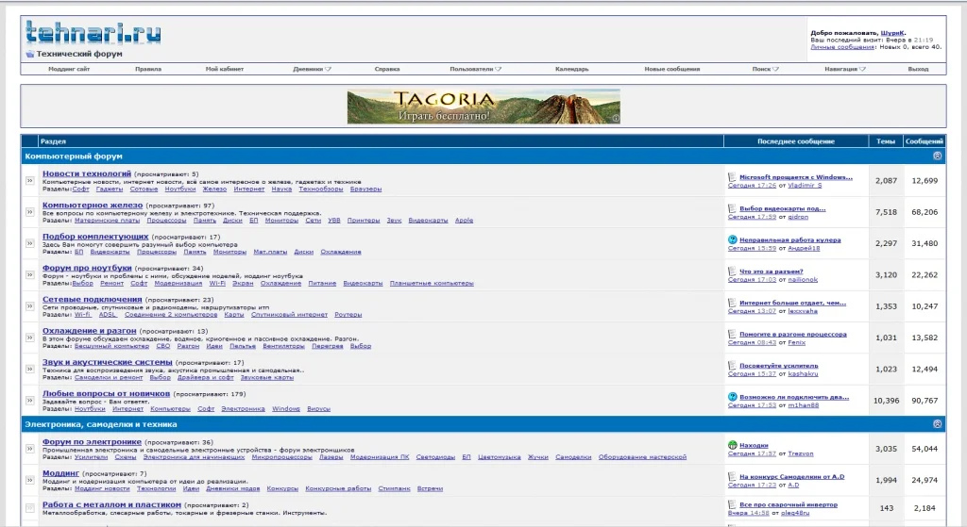The width and height of the screenshot is (967, 527).
Task: Click post icon next to Что это за разъем?
Action: point(732,271)
